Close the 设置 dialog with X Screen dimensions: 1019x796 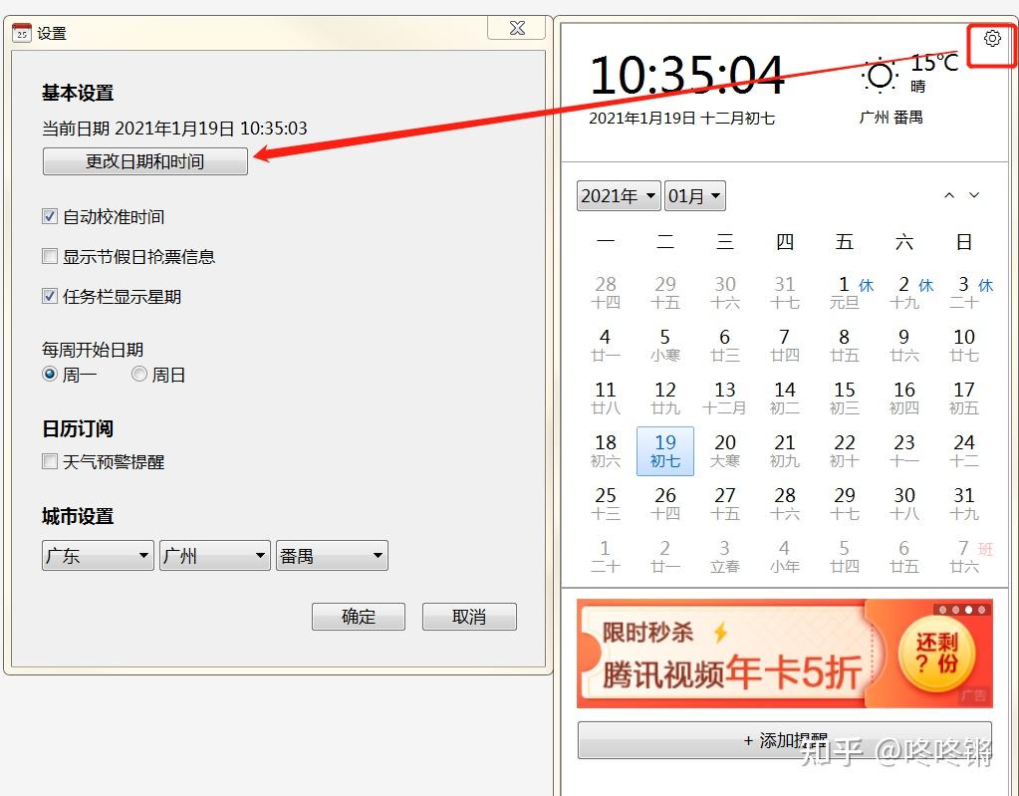[517, 28]
